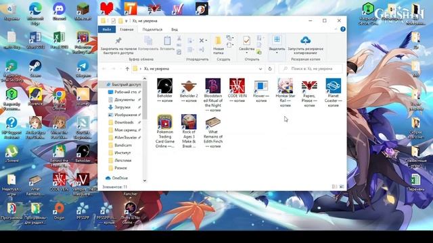Image resolution: width=433 pixels, height=243 pixels.
Task: Select the HP Support Assistant desktop shortcut
Action: [x=12, y=128]
